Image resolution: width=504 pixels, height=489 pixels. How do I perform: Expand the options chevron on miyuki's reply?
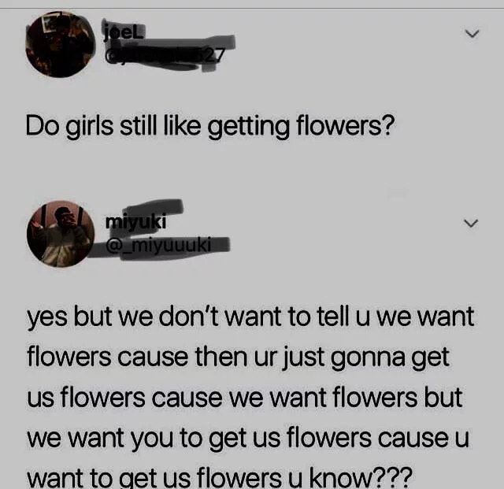click(471, 223)
